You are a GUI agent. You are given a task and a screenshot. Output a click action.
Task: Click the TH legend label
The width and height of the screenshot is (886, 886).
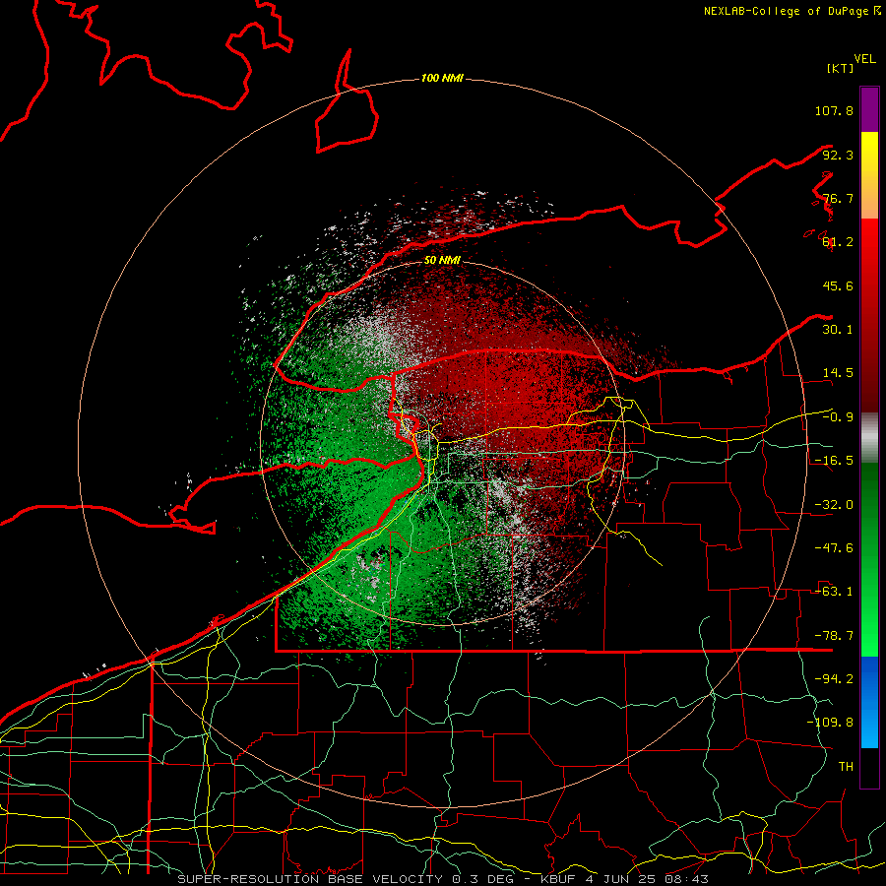point(846,767)
